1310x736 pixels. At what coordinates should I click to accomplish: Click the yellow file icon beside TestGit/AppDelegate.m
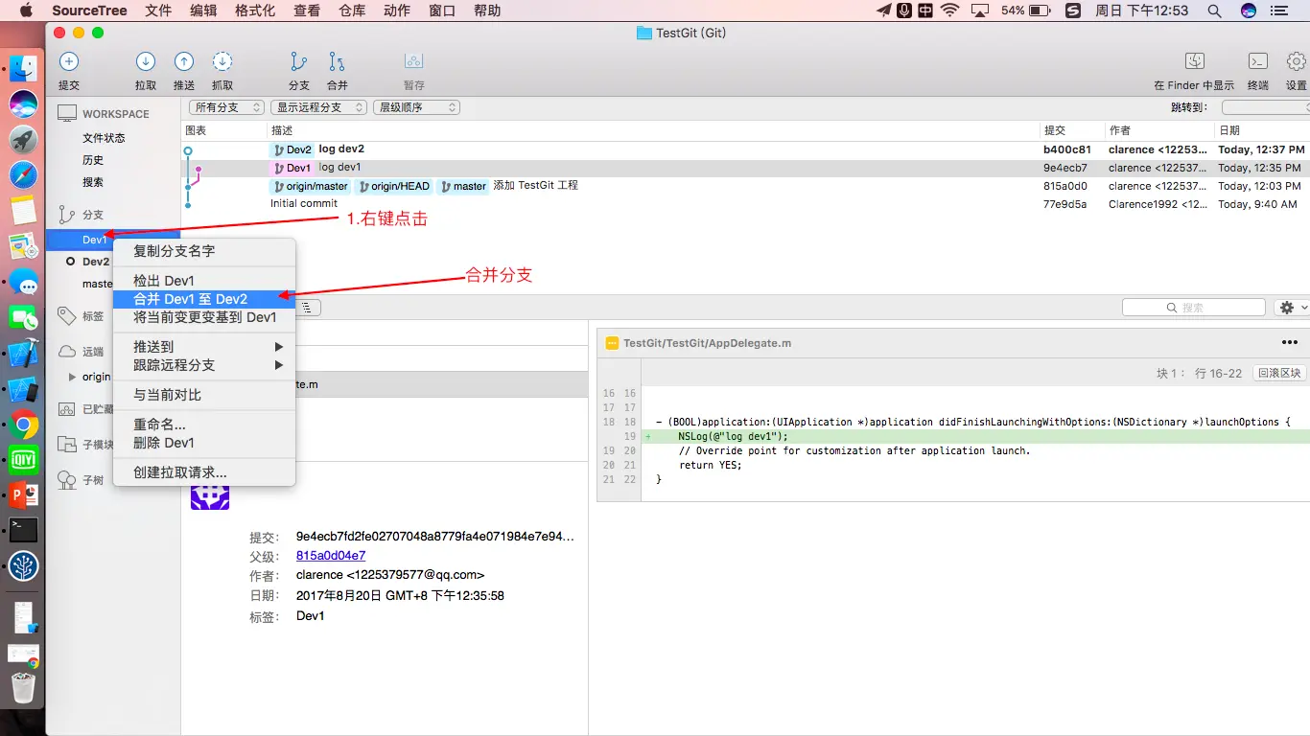click(612, 342)
